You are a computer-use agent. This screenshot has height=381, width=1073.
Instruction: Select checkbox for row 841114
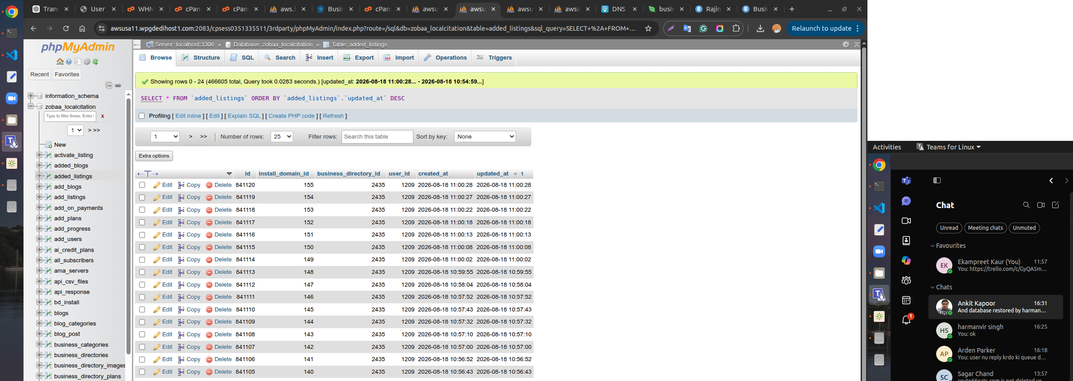(x=142, y=260)
